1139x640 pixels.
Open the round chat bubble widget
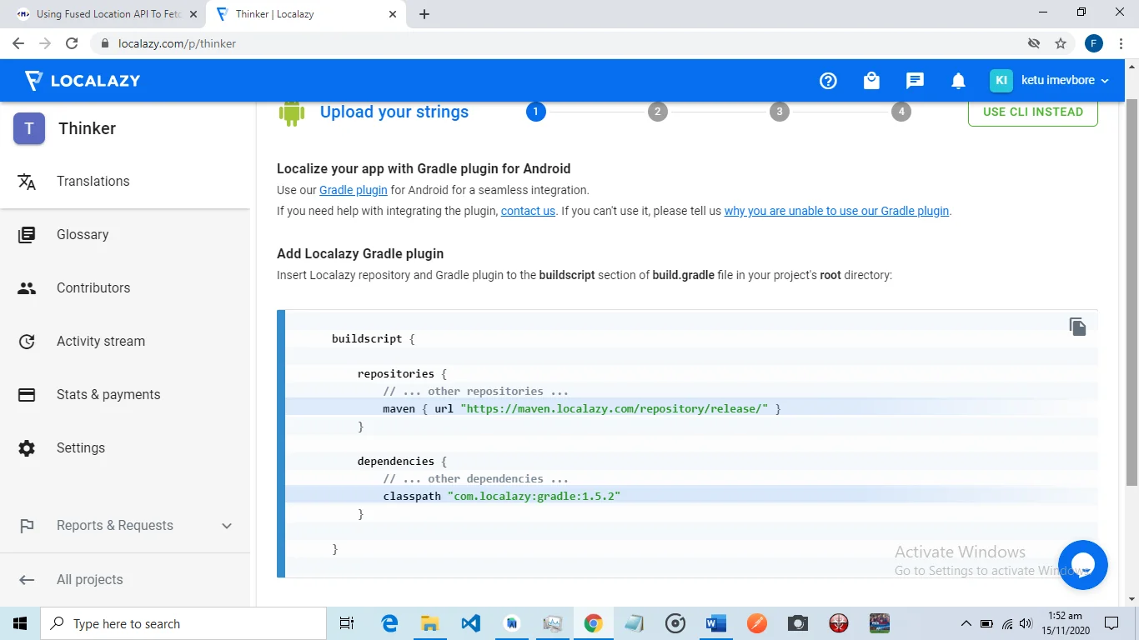point(1082,565)
